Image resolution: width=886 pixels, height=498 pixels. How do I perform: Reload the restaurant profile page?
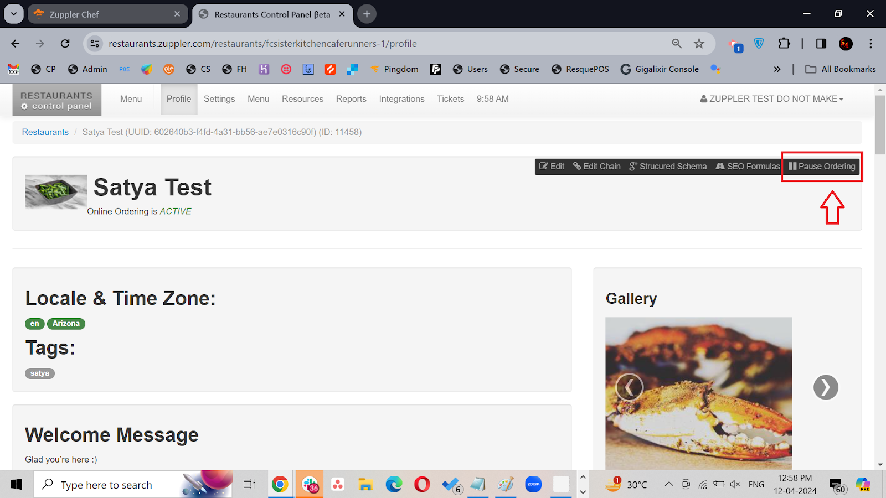[x=65, y=44]
